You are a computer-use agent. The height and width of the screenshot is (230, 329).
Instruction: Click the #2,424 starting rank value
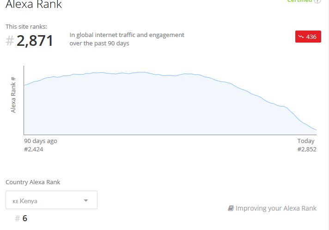[34, 149]
